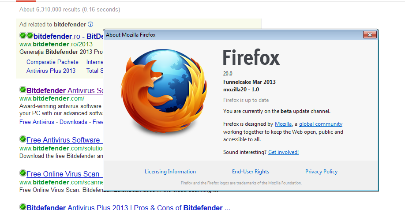Screen dimensions: 405x210
Task: Click the Firefox trademarks footer notice
Action: coord(241,183)
